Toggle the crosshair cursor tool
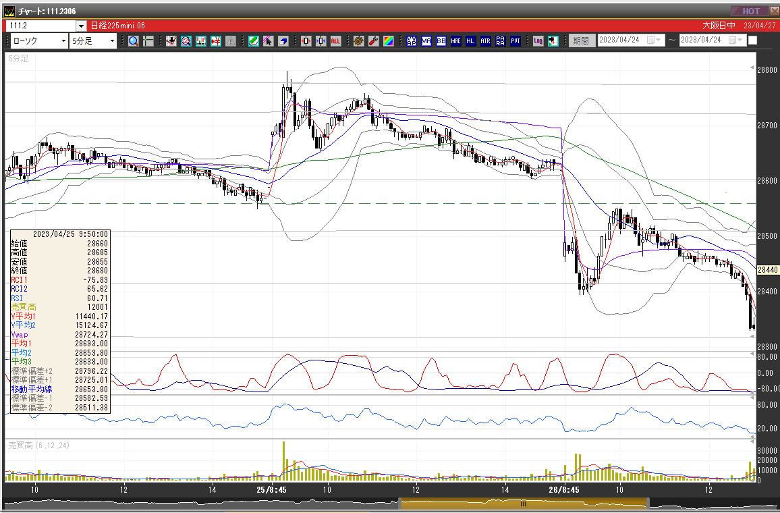 [x=148, y=41]
